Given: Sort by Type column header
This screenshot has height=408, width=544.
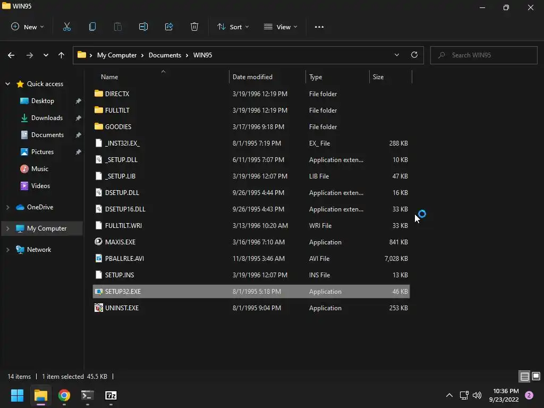Looking at the screenshot, I should coord(337,76).
